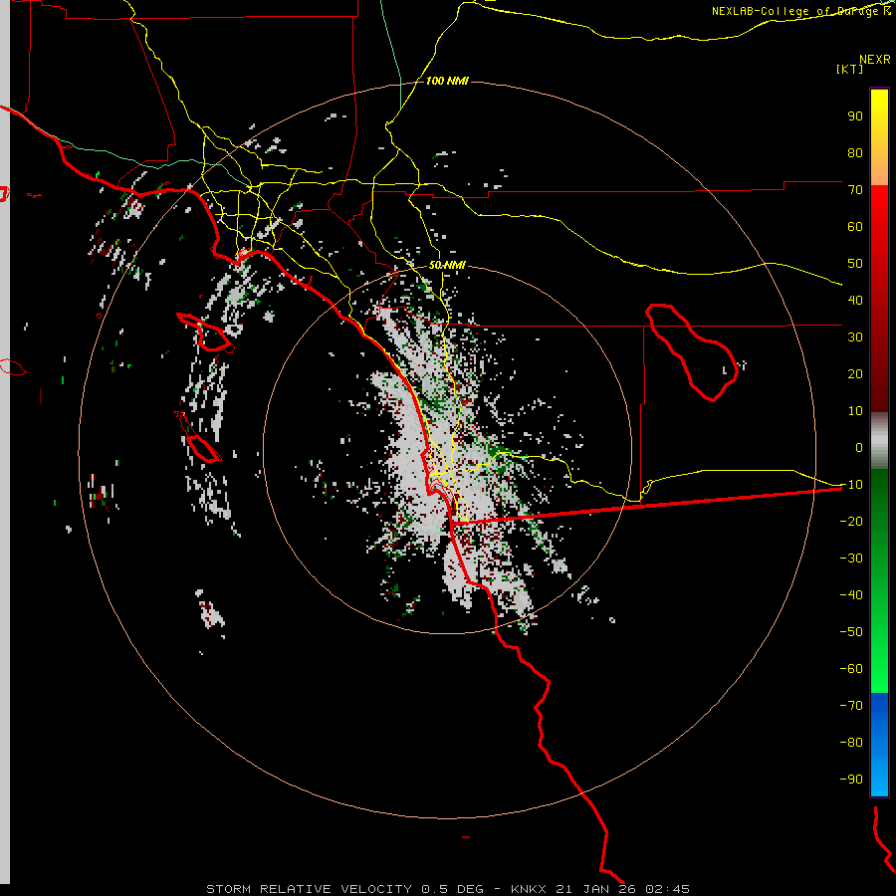Pick the bright green color bar segment
The image size is (896, 896).
point(879,580)
